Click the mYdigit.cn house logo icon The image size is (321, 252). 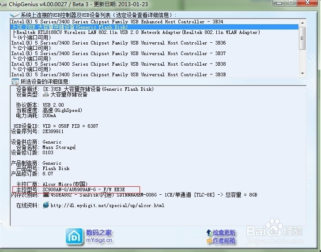(74, 236)
